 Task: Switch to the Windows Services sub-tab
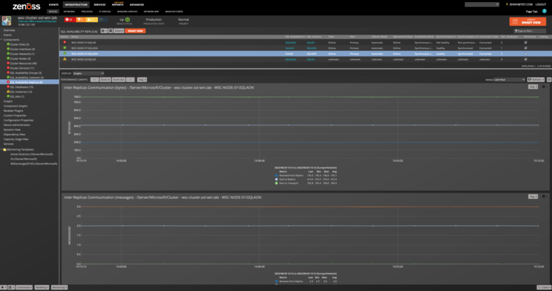pos(127,12)
